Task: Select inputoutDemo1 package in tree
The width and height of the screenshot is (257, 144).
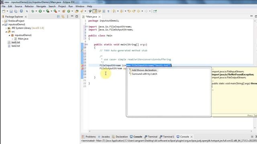Action: pyautogui.click(x=23, y=35)
